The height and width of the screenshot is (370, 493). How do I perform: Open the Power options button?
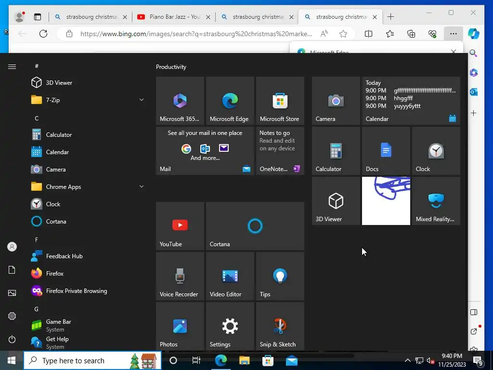12,339
